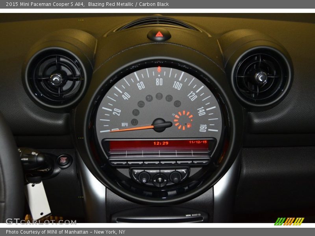
Task: Click the right rotary knob under MENU
Action: pos(175,178)
